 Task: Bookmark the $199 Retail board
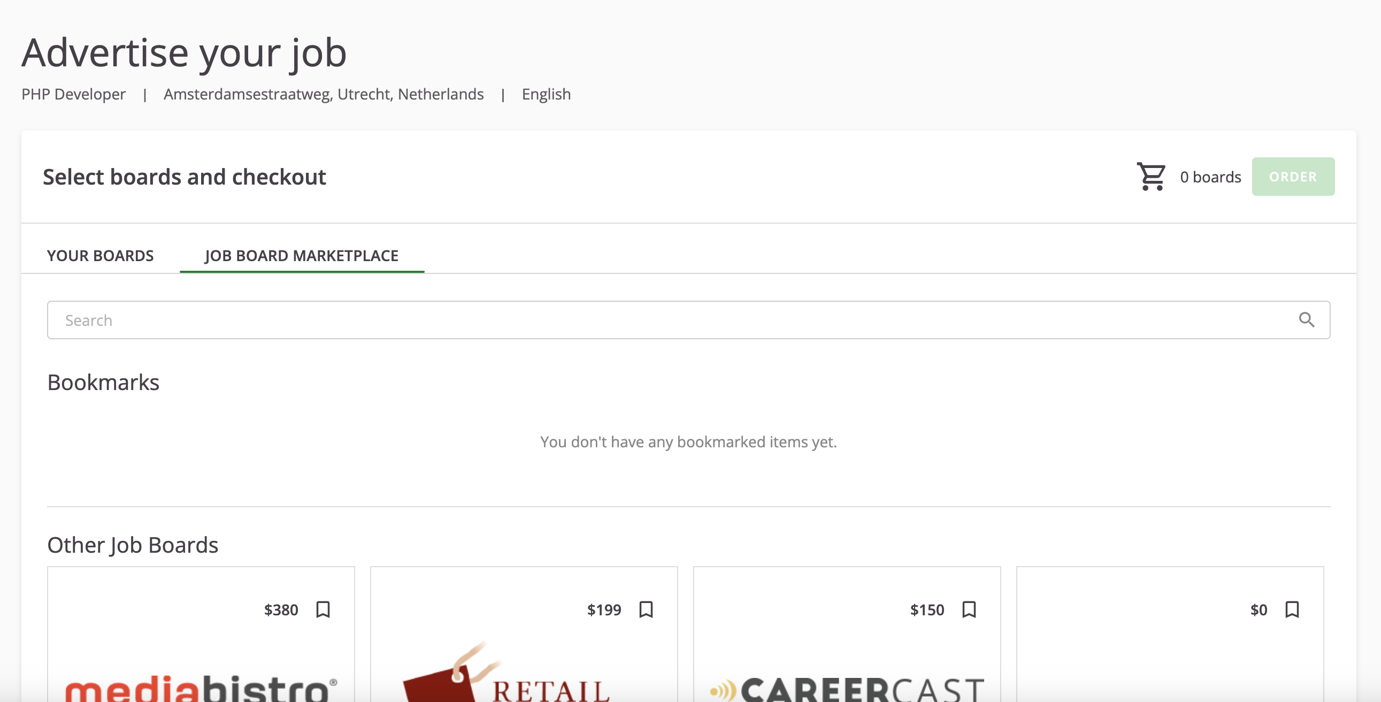646,610
